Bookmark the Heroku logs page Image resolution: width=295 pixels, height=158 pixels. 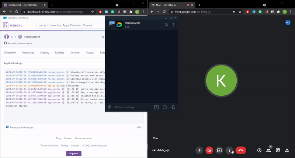click(93, 12)
